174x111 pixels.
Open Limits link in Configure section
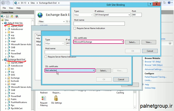coord(148,80)
